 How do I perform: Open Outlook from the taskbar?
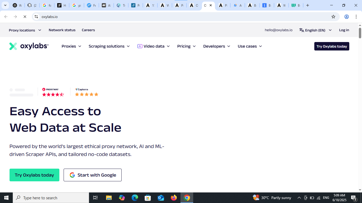tap(161, 198)
